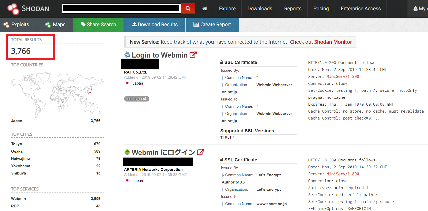Click the Shodan logo
428x211 pixels.
pyautogui.click(x=28, y=9)
